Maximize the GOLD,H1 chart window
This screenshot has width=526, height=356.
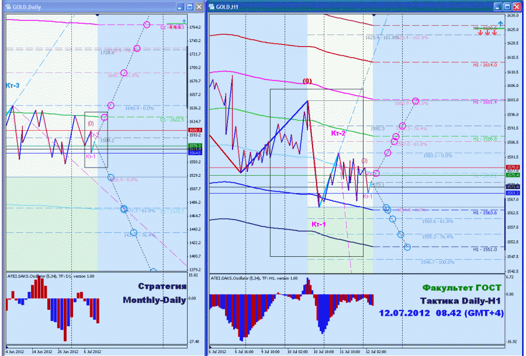(x=507, y=6)
